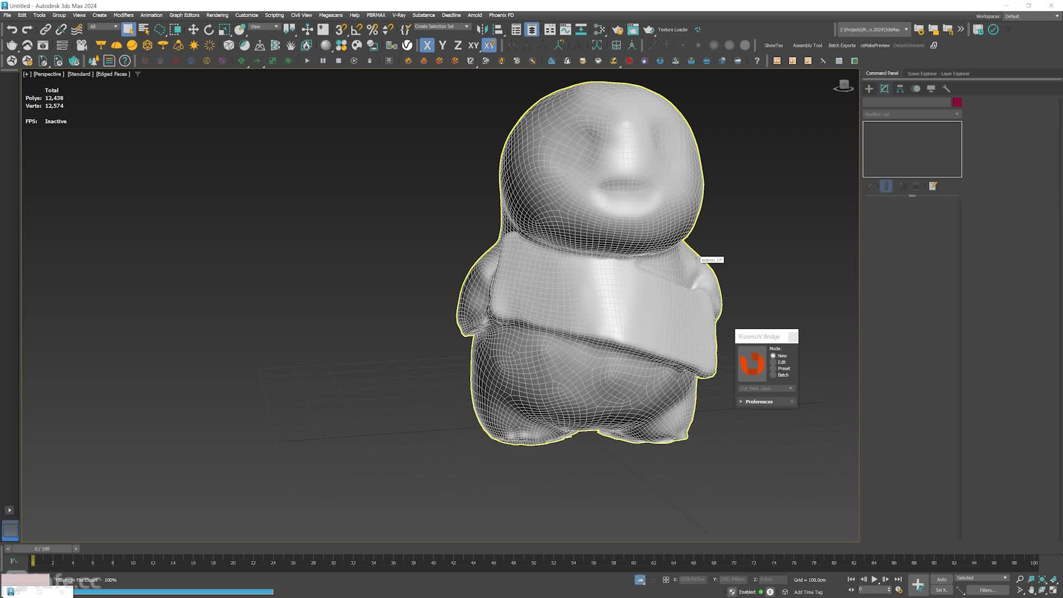The height and width of the screenshot is (598, 1063).
Task: Open the Modifier List dropdown
Action: 912,114
